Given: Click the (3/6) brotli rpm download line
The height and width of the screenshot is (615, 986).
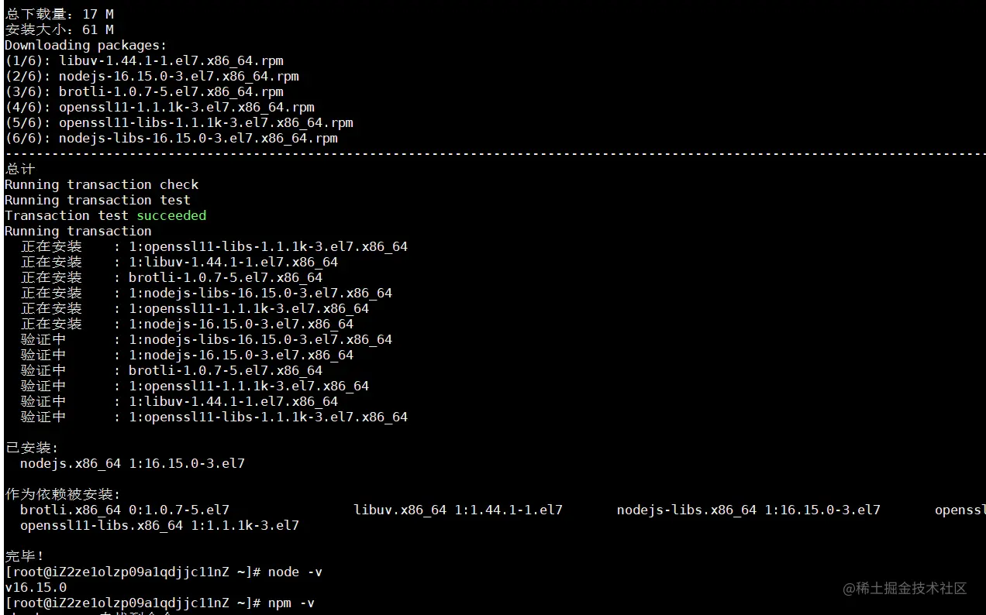Looking at the screenshot, I should (x=143, y=91).
